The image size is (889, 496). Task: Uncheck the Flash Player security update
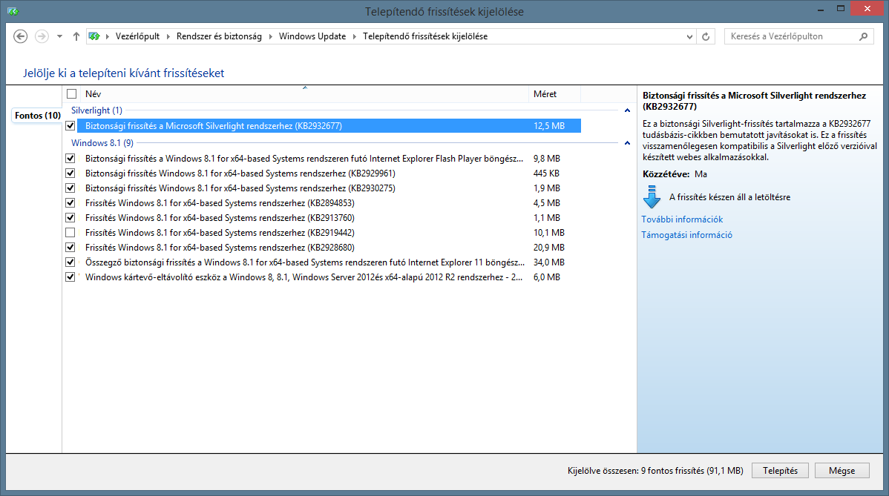click(x=70, y=159)
